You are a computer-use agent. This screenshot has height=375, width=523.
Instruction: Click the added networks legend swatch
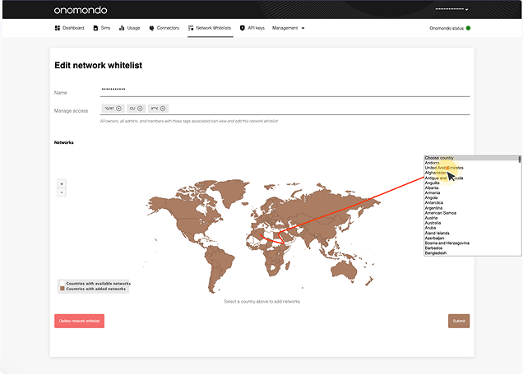click(62, 289)
